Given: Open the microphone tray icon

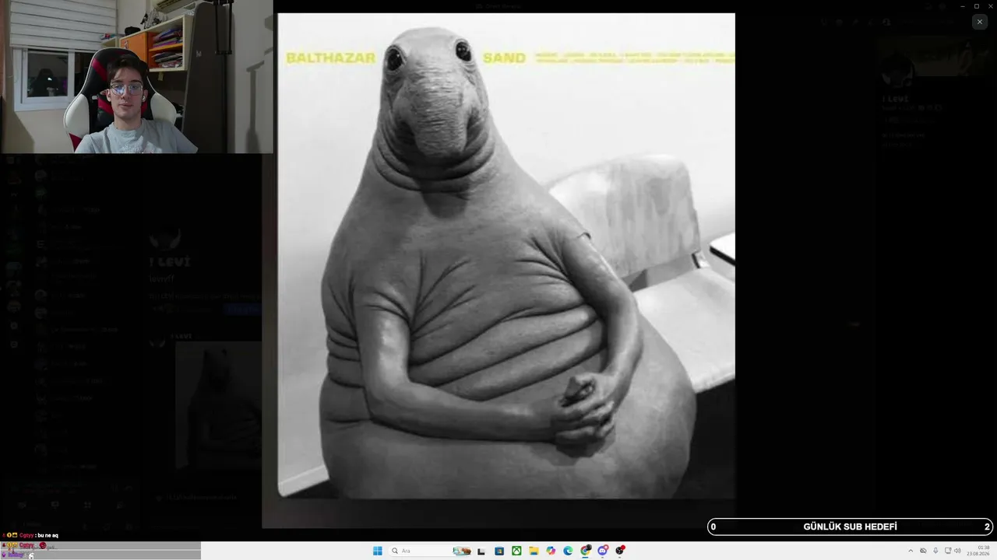Looking at the screenshot, I should point(935,551).
